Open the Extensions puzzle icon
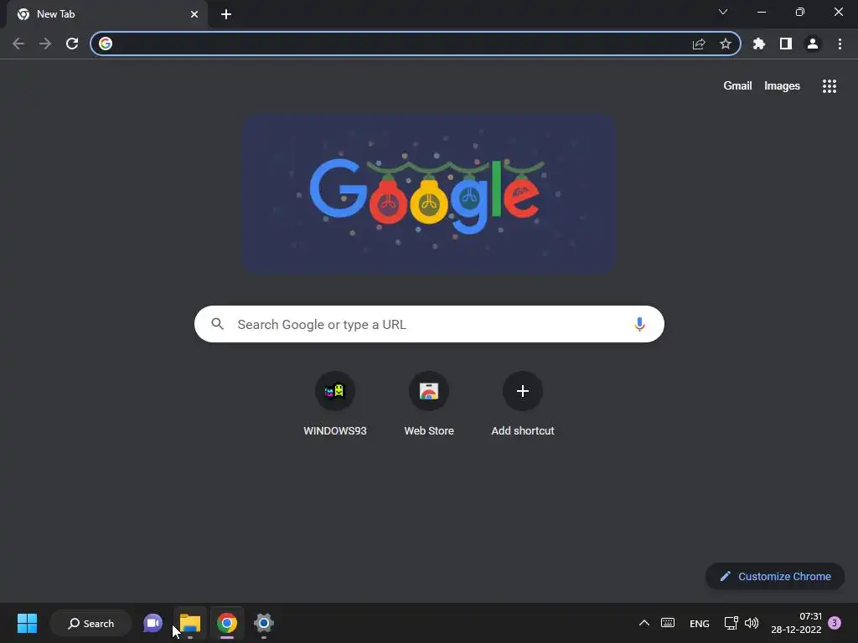The height and width of the screenshot is (643, 858). pyautogui.click(x=759, y=44)
